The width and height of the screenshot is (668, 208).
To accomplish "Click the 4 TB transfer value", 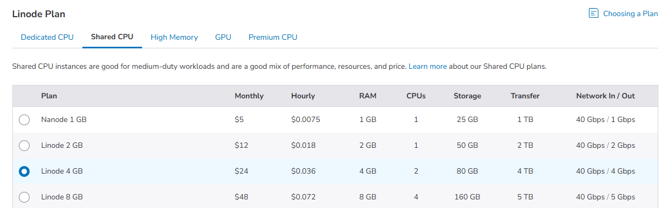I will pos(525,171).
